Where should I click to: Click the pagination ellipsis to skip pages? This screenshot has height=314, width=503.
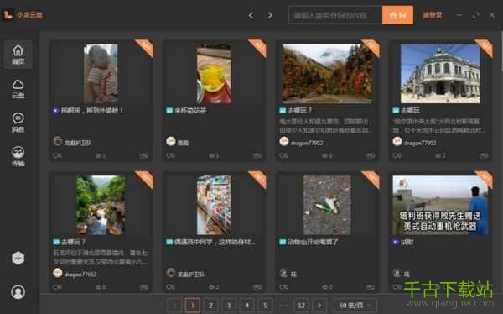pos(283,305)
